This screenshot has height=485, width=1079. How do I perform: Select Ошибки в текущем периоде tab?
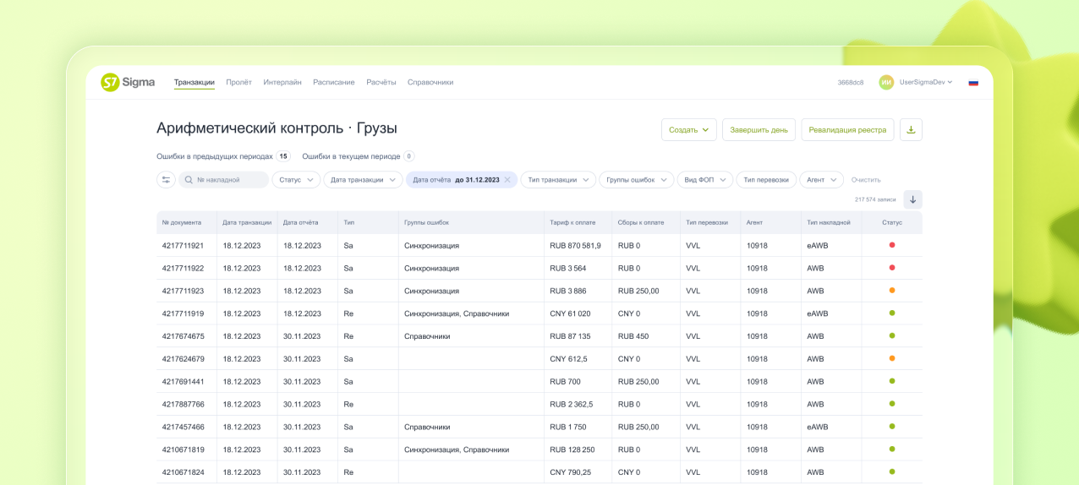(x=358, y=156)
